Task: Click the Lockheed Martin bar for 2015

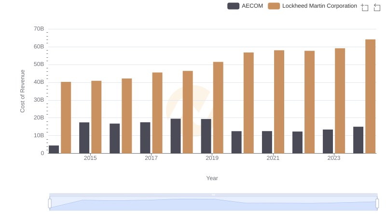Action: coord(96,117)
